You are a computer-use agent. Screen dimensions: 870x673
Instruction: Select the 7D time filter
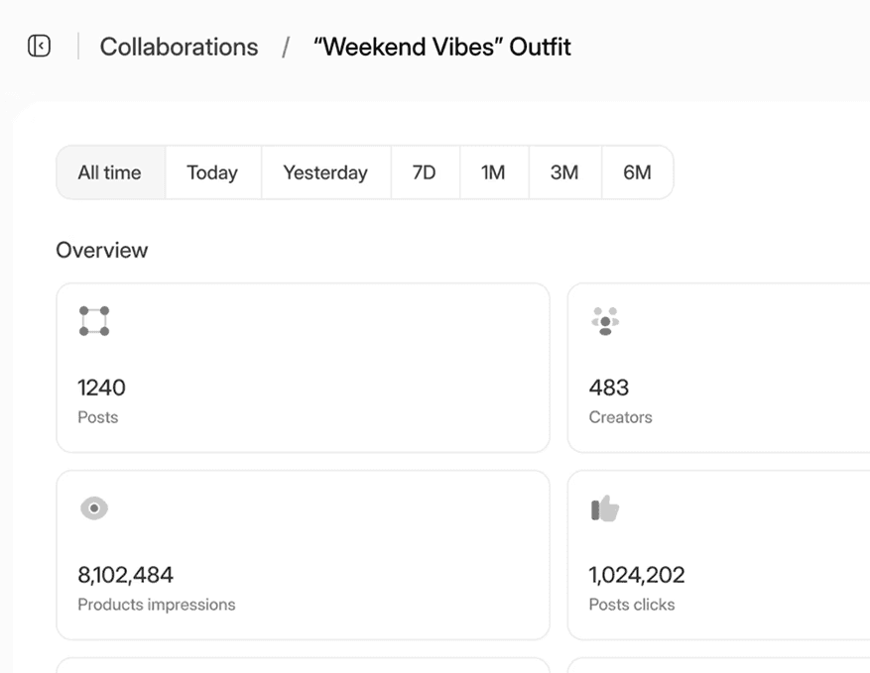(x=425, y=172)
